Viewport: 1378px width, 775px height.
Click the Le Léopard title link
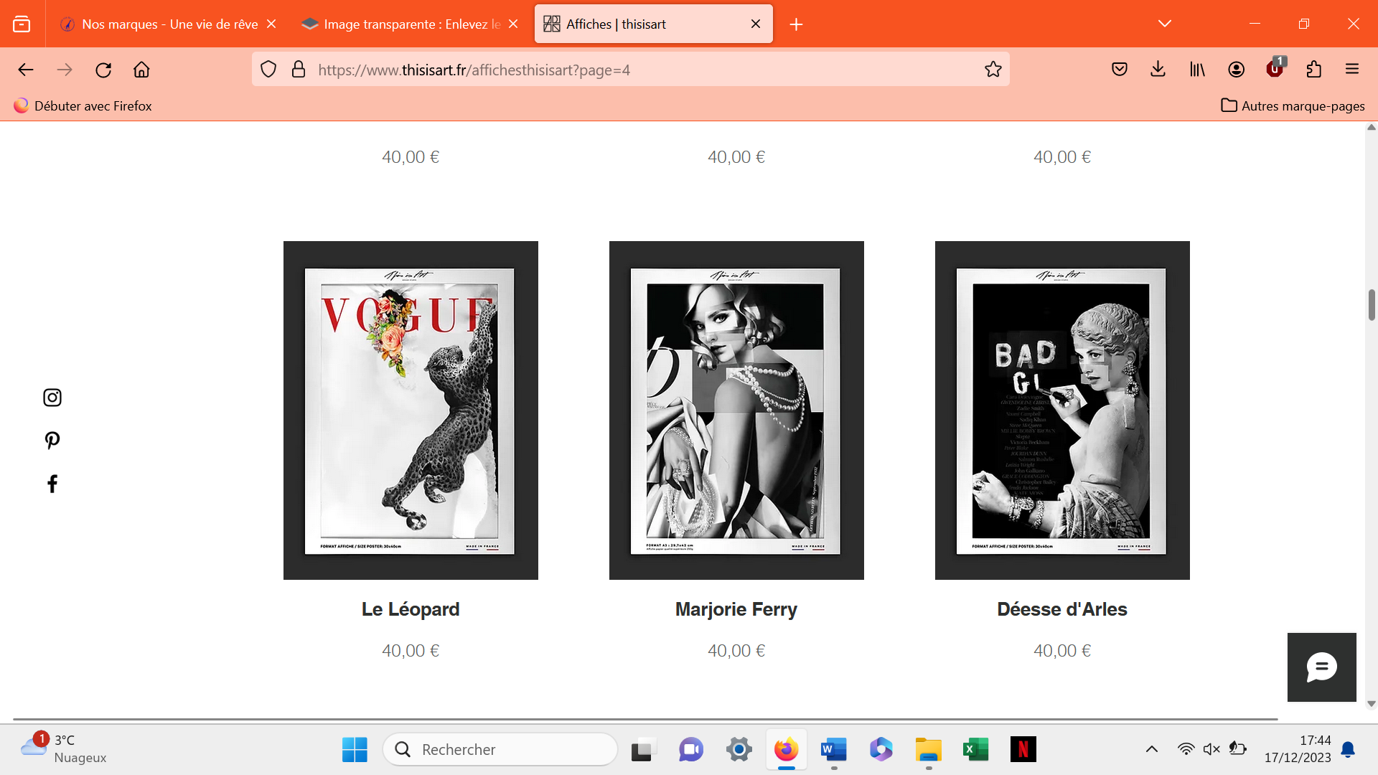click(x=411, y=609)
